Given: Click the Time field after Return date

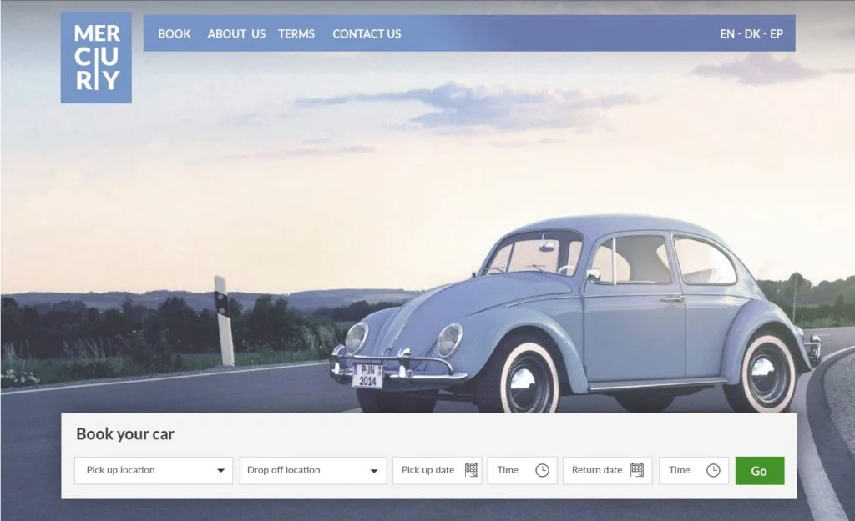Looking at the screenshot, I should (694, 470).
